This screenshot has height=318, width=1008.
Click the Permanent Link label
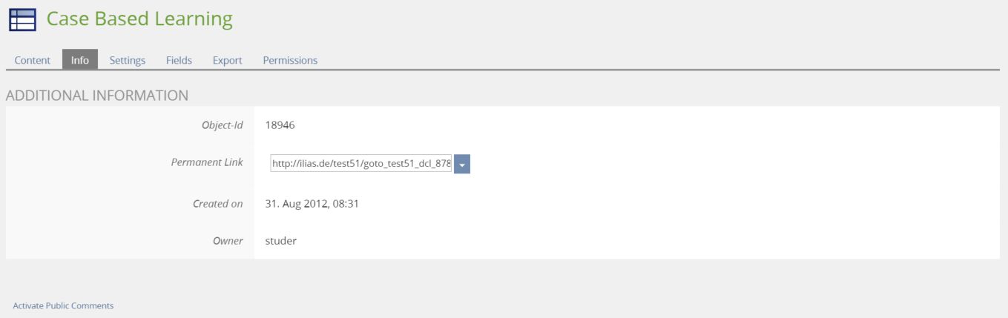[x=207, y=162]
